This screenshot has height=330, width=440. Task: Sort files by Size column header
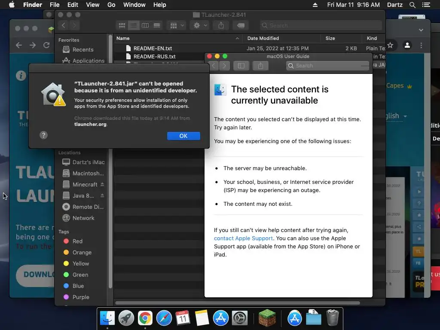point(341,38)
